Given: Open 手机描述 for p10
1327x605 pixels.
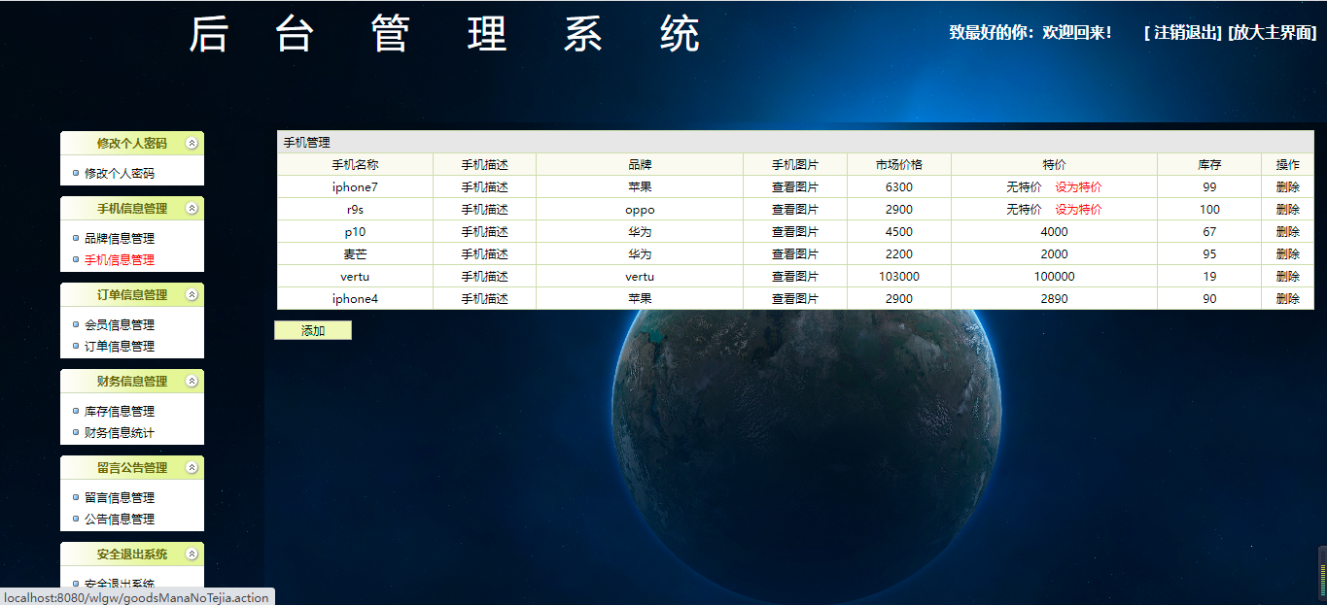Looking at the screenshot, I should tap(484, 231).
